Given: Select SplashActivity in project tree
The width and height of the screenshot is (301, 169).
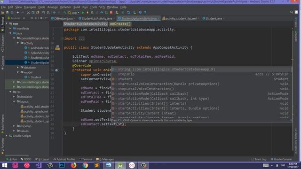Looking at the screenshot, I should point(40,53).
